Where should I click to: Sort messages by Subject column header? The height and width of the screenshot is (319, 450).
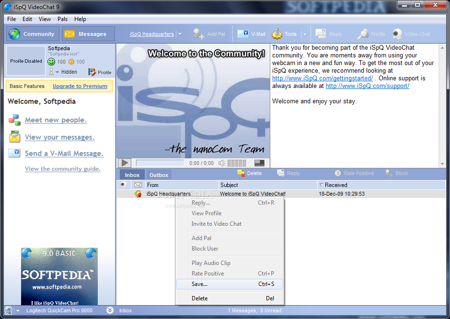point(268,185)
